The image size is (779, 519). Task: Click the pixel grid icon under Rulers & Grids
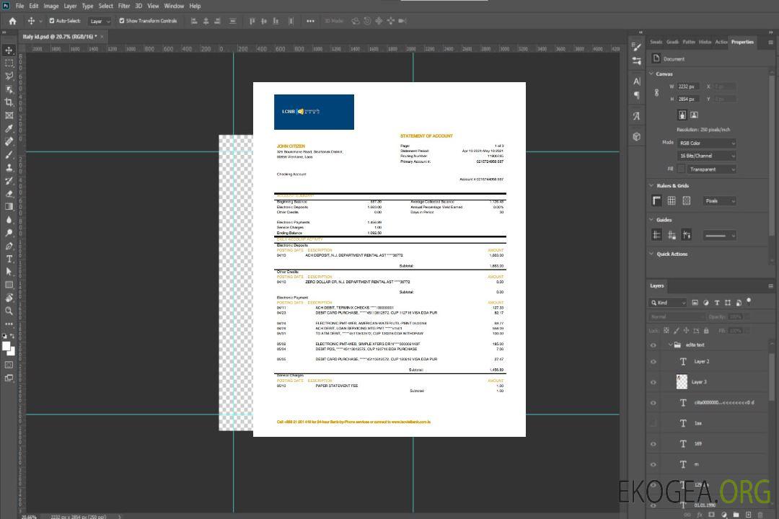(687, 201)
